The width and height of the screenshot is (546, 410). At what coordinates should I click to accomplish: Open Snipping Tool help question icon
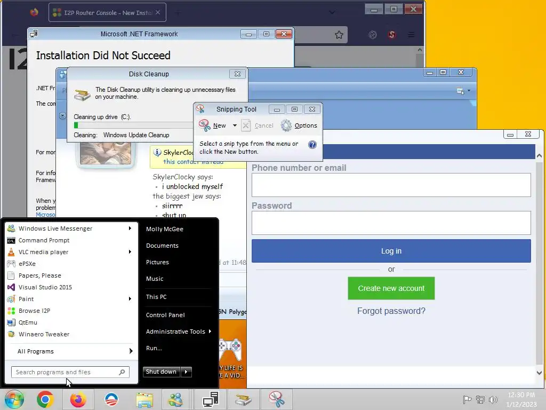pos(312,145)
